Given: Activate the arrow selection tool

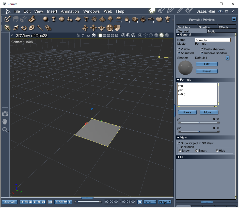Looking at the screenshot, I should pos(7,28).
